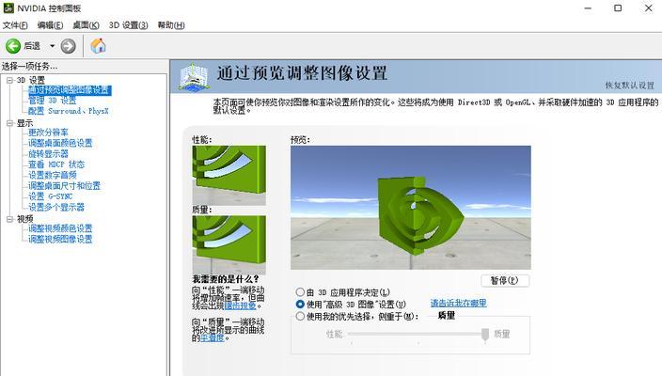
Task: Collapse the 显示 tree node
Action: (9, 123)
